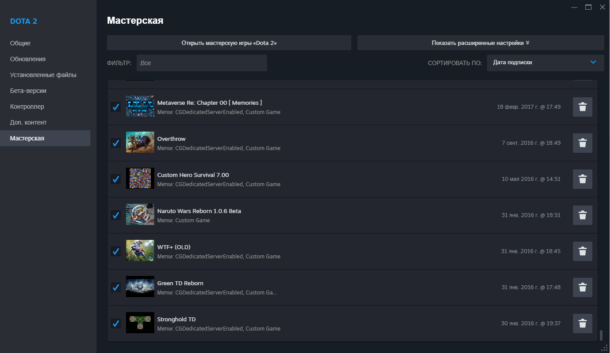This screenshot has height=353, width=610.
Task: Uncheck Naruto Wars Reborn 1.0.6 Beta
Action: click(x=116, y=215)
